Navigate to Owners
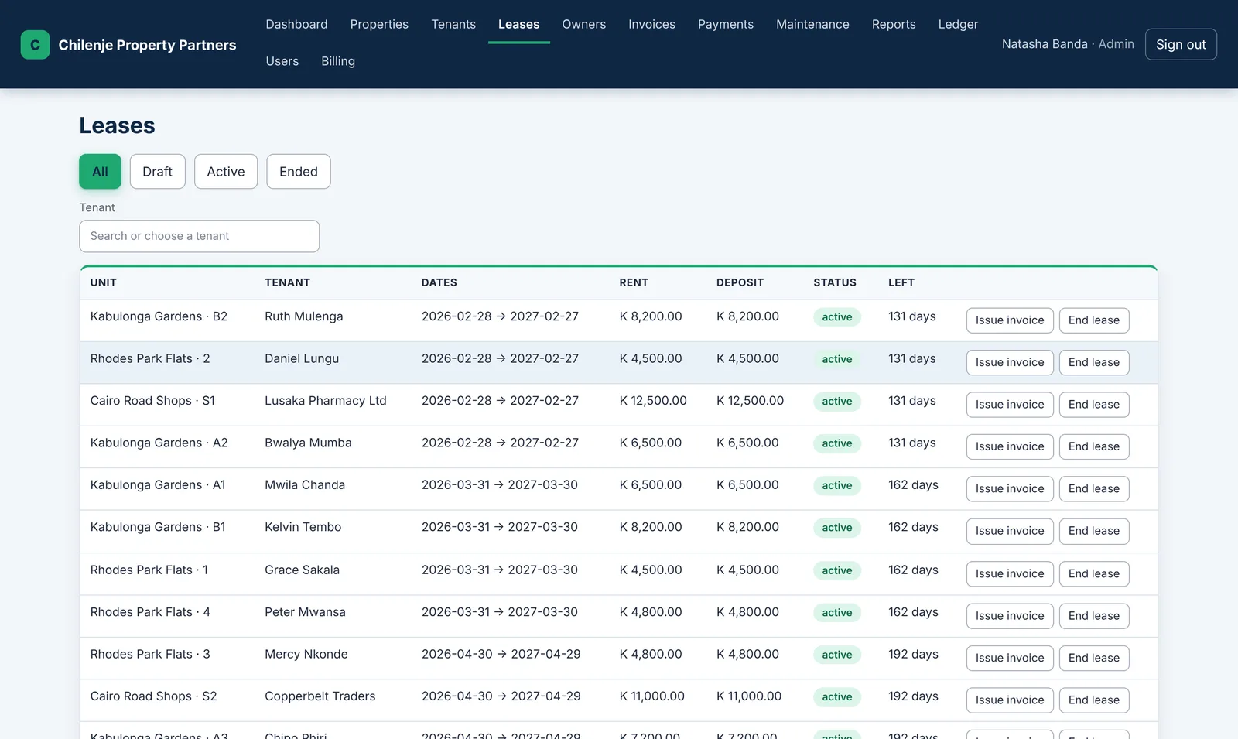The width and height of the screenshot is (1238, 739). [x=584, y=24]
